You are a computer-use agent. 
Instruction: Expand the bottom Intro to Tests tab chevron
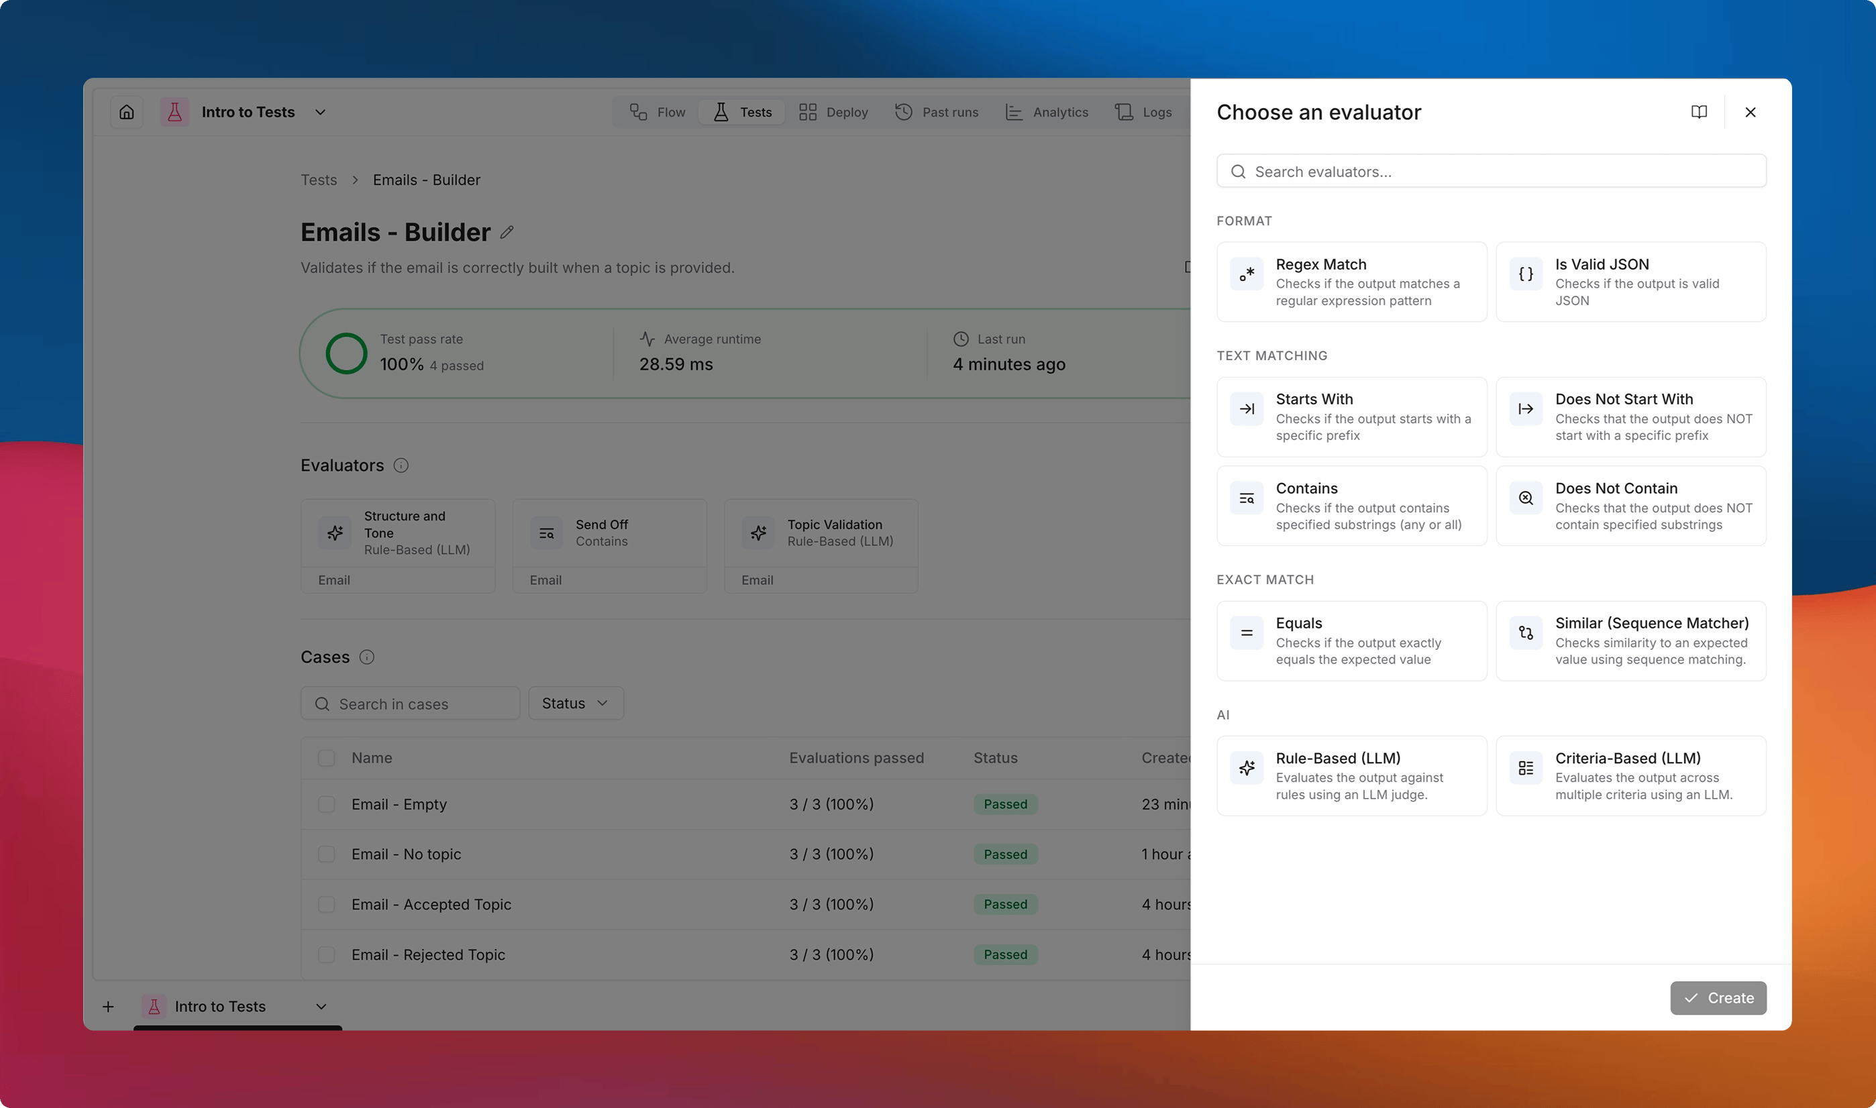pyautogui.click(x=321, y=1007)
